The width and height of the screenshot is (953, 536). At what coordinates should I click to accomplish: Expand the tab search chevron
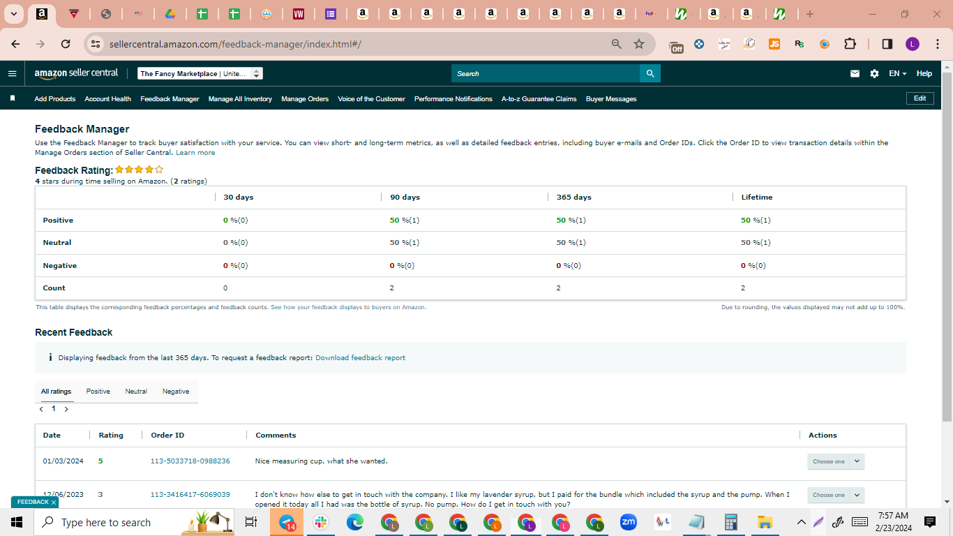[13, 14]
